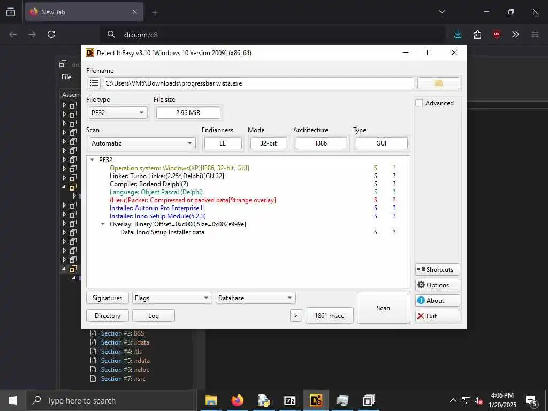Open Shortcuts settings
Viewport: 548px width, 411px height.
[x=438, y=270]
